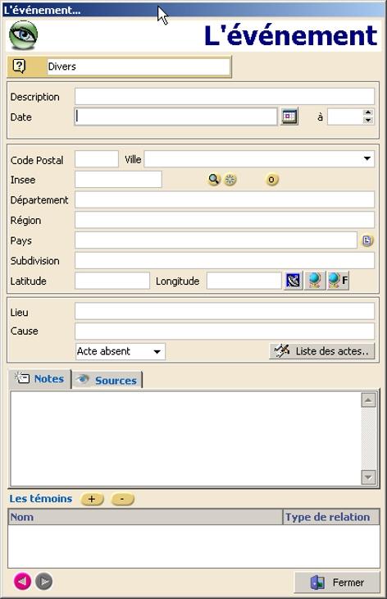Expand the Ville dropdown list
This screenshot has height=599, width=387.
pos(367,158)
